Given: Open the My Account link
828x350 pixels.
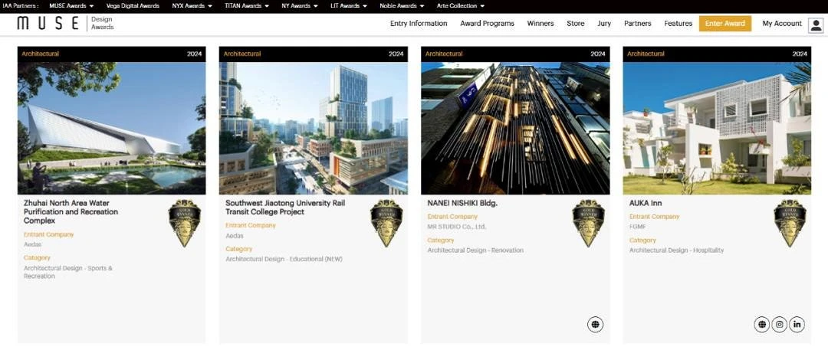Looking at the screenshot, I should click(x=782, y=23).
